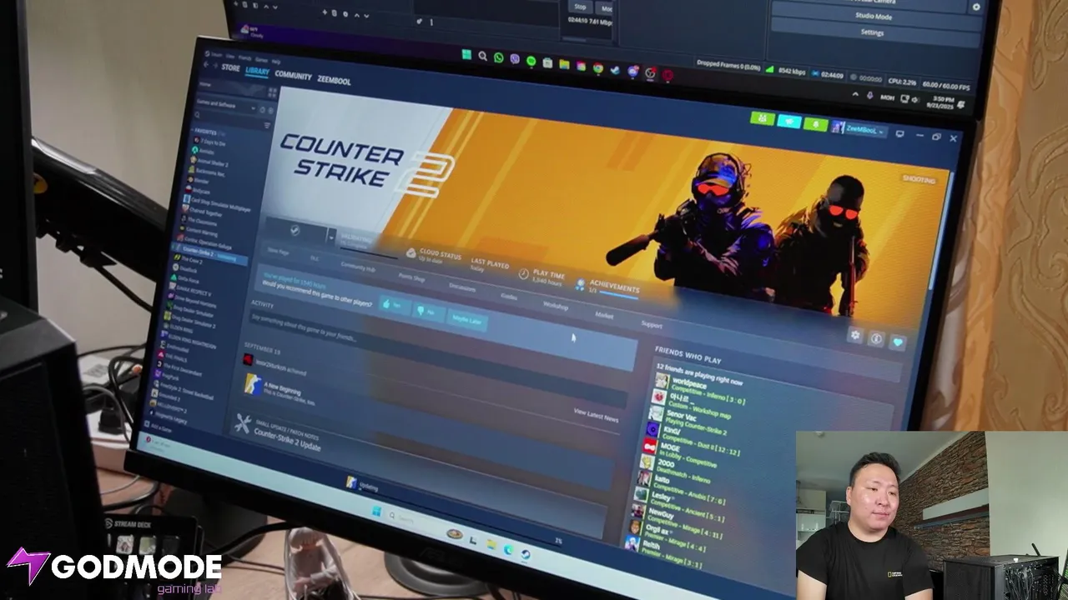Open Chrome from the top monitor taskbar

coord(598,67)
